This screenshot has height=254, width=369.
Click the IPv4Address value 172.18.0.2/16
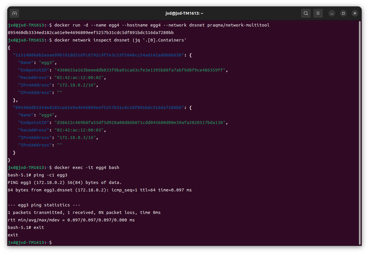tap(78, 85)
